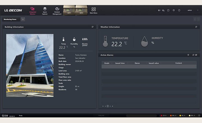Open settings gear in top header

pyautogui.click(x=174, y=10)
